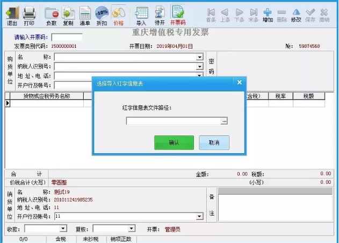The image size is (339, 243).
Task: Click the 打印 print icon
Action: [29, 16]
